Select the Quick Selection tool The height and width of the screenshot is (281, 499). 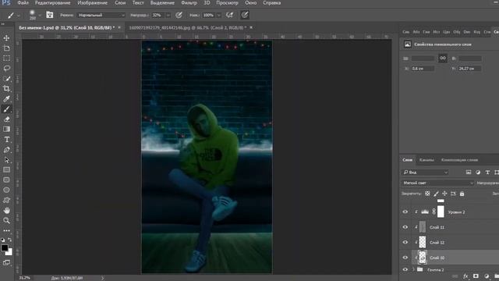6,78
